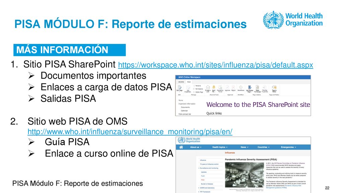Click MÁS INFORMACIÓN banner

click(70, 50)
